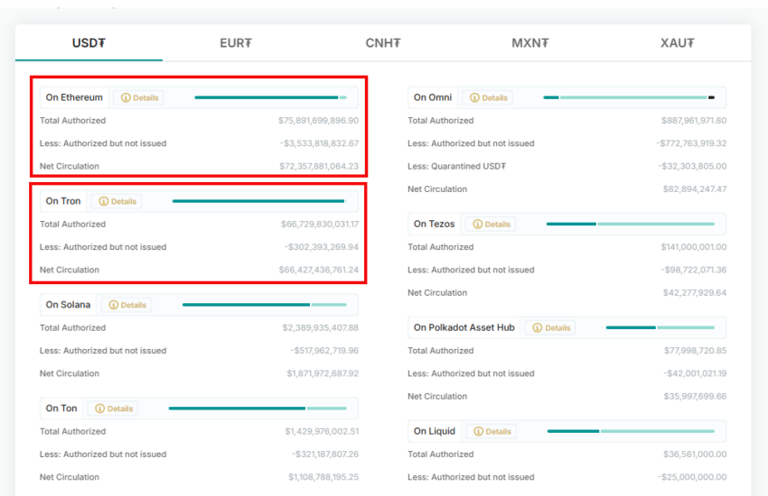768x496 pixels.
Task: Select the On Solana heading
Action: tap(68, 305)
